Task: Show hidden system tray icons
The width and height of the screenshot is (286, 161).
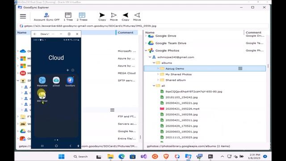Action: point(222,157)
